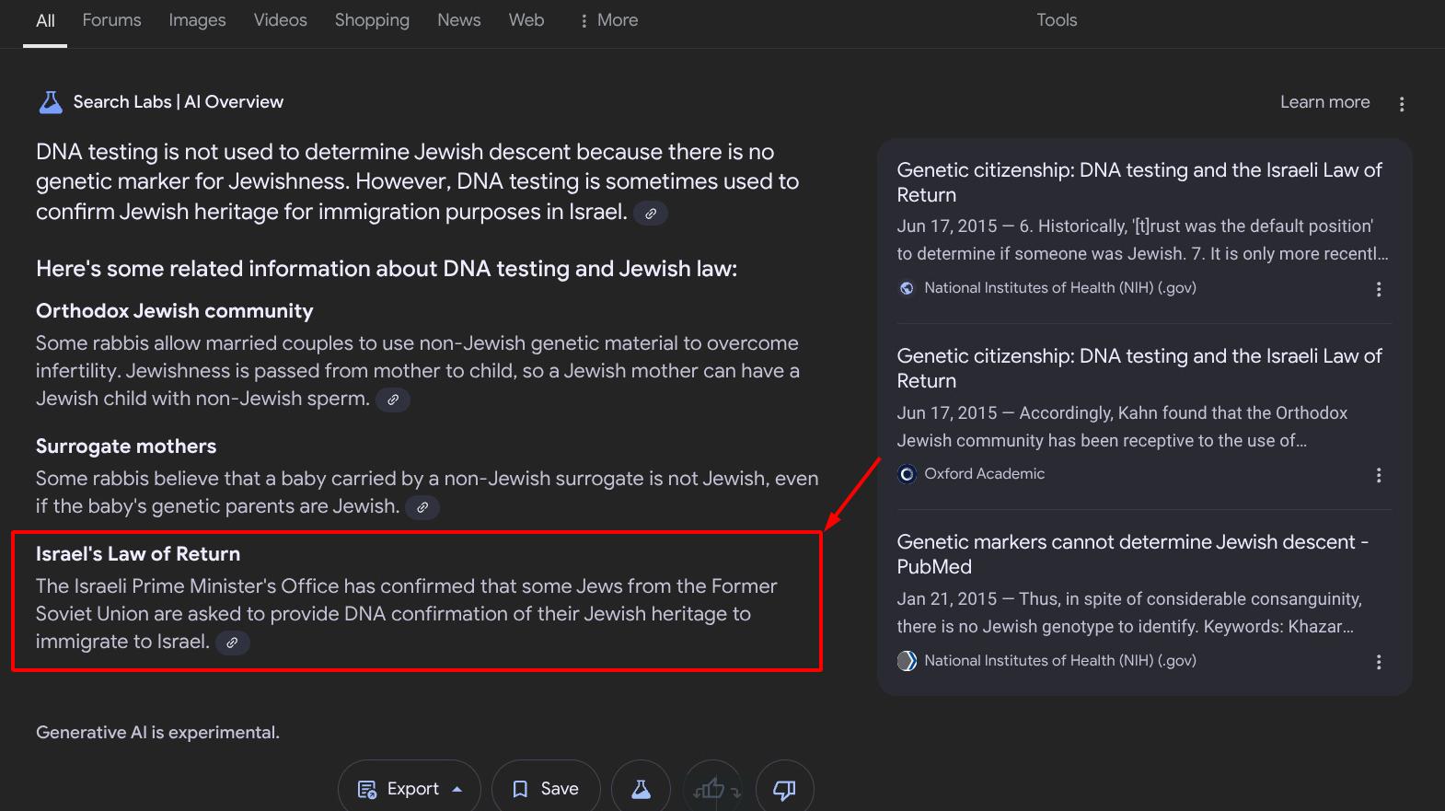Click the thumbs up feedback button
This screenshot has height=811, width=1445.
pyautogui.click(x=711, y=789)
